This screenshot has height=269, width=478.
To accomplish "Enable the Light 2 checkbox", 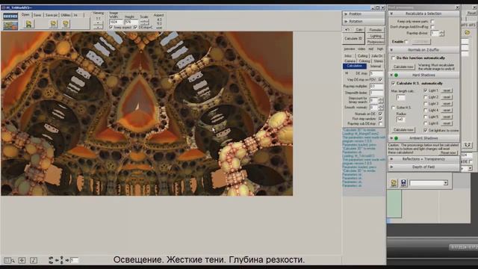I will tap(426, 97).
